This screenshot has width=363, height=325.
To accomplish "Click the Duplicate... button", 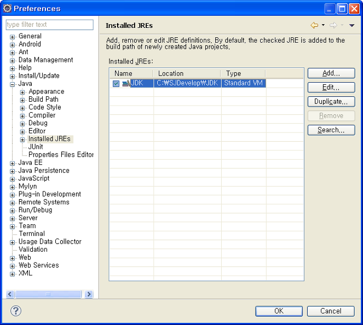I will [x=331, y=102].
